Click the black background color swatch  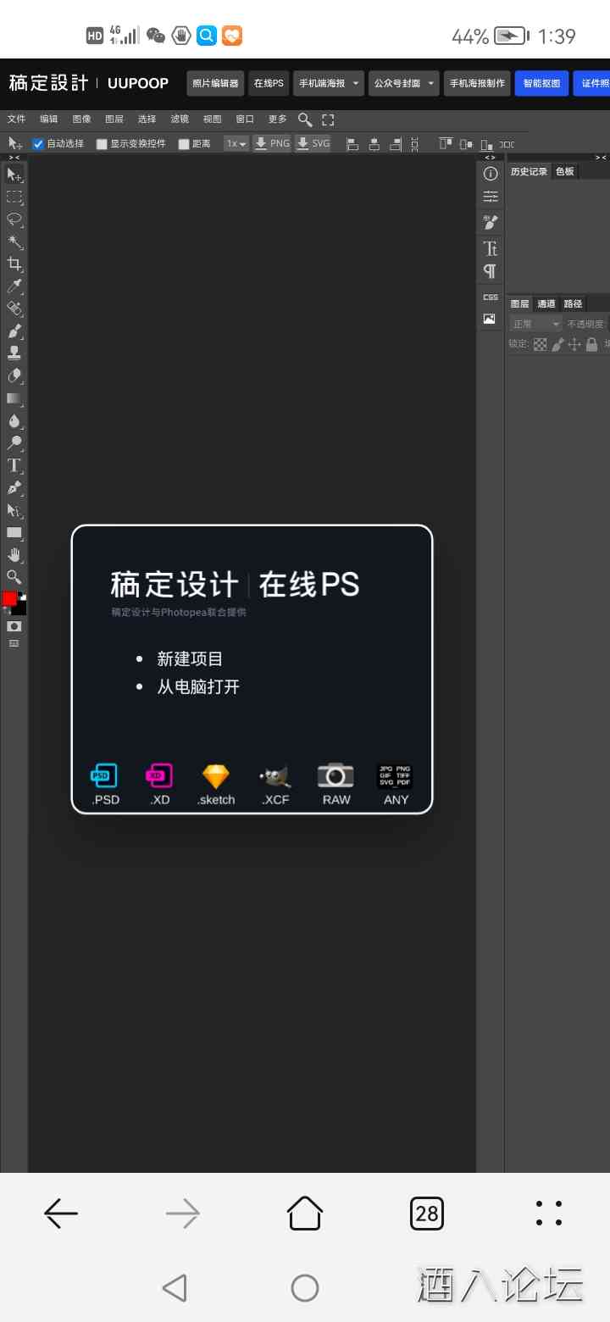pyautogui.click(x=21, y=609)
